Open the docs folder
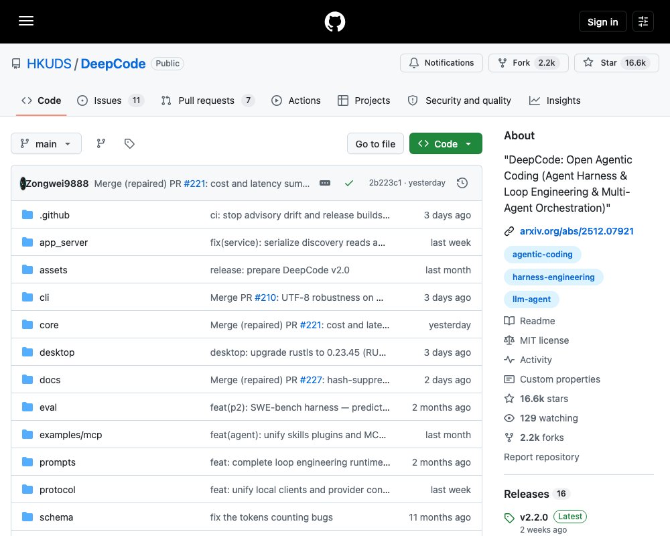Viewport: 670px width, 536px height. point(50,380)
